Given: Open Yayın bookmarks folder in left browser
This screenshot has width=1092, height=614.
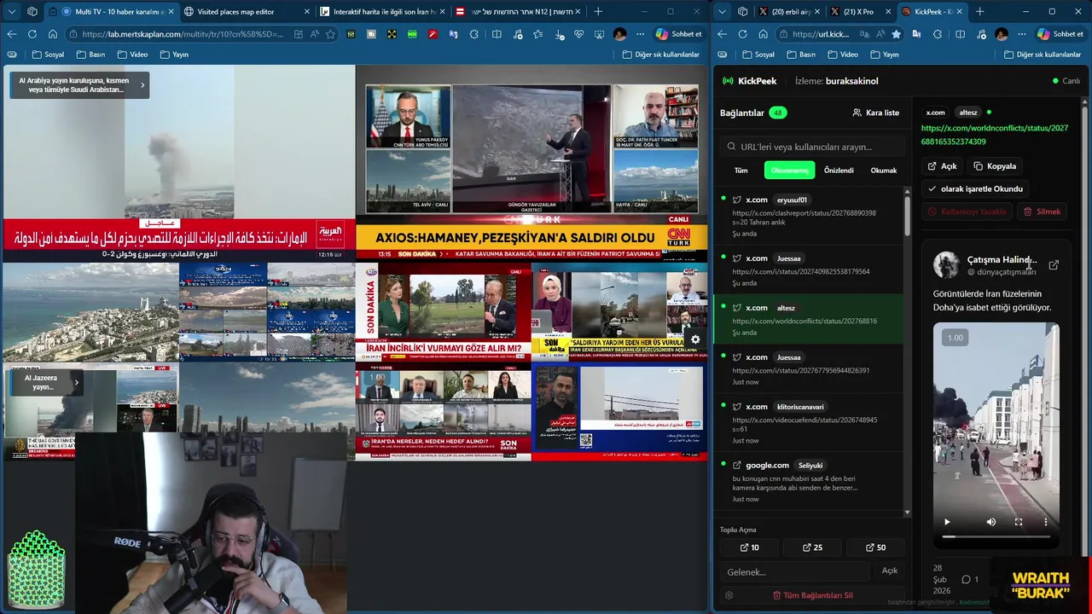Looking at the screenshot, I should tap(173, 55).
